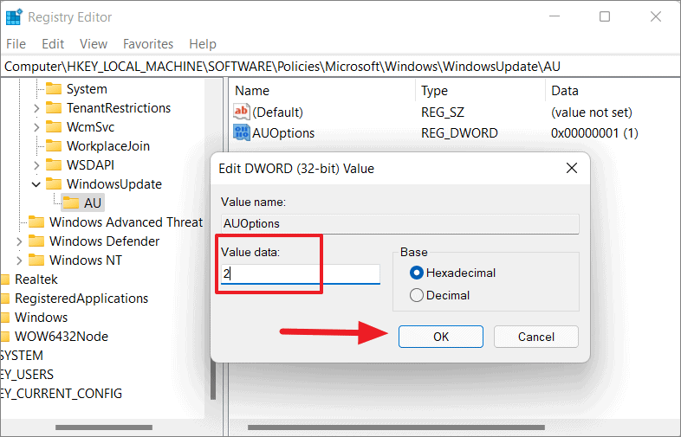This screenshot has height=437, width=681.
Task: Open the Favorites menu
Action: click(148, 44)
